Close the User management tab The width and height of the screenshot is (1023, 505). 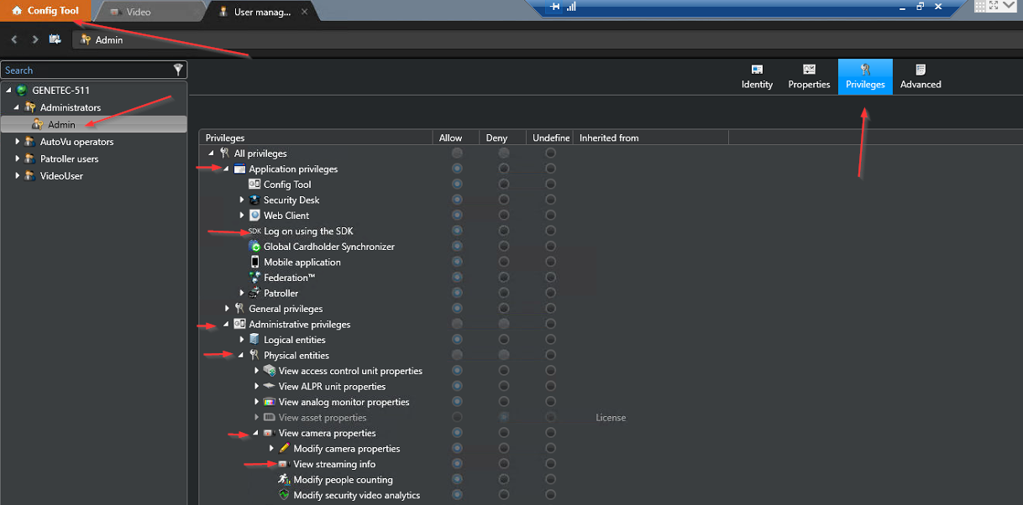point(304,12)
